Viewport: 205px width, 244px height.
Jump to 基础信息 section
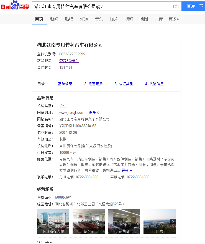(63, 84)
